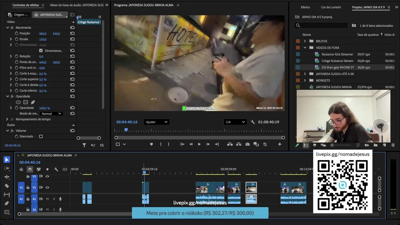Open the Controles de efeitos tab
This screenshot has height=225, width=400.
[26, 5]
